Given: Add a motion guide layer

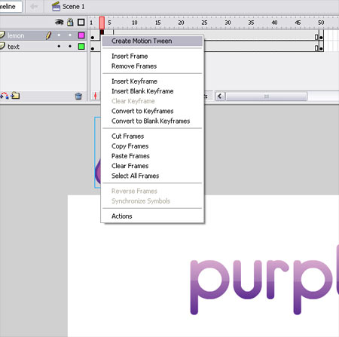Looking at the screenshot, I should click(4, 96).
